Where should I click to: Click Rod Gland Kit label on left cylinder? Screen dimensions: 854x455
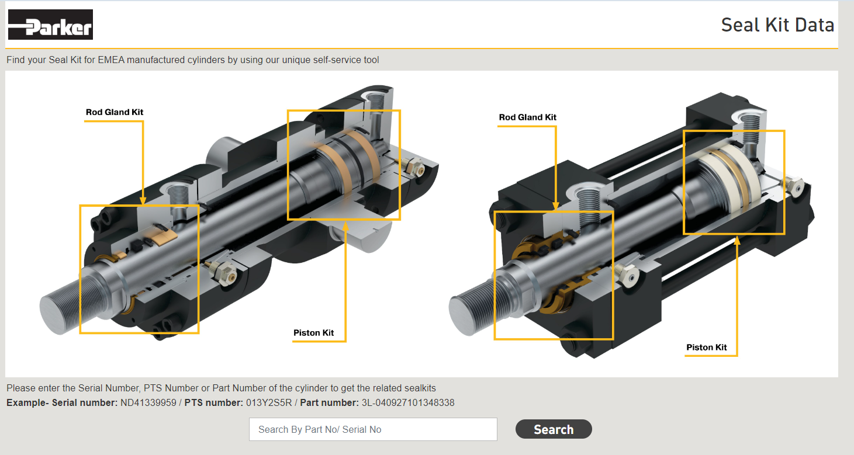click(x=115, y=112)
